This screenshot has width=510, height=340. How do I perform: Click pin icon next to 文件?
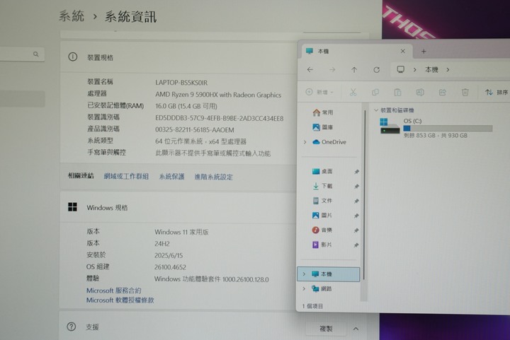pos(356,201)
